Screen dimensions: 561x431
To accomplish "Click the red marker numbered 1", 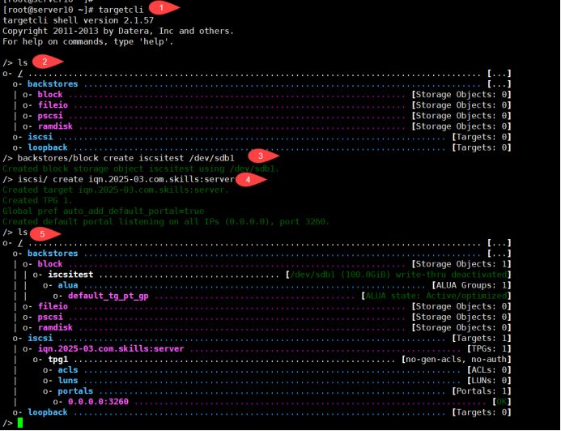I will tap(161, 7).
